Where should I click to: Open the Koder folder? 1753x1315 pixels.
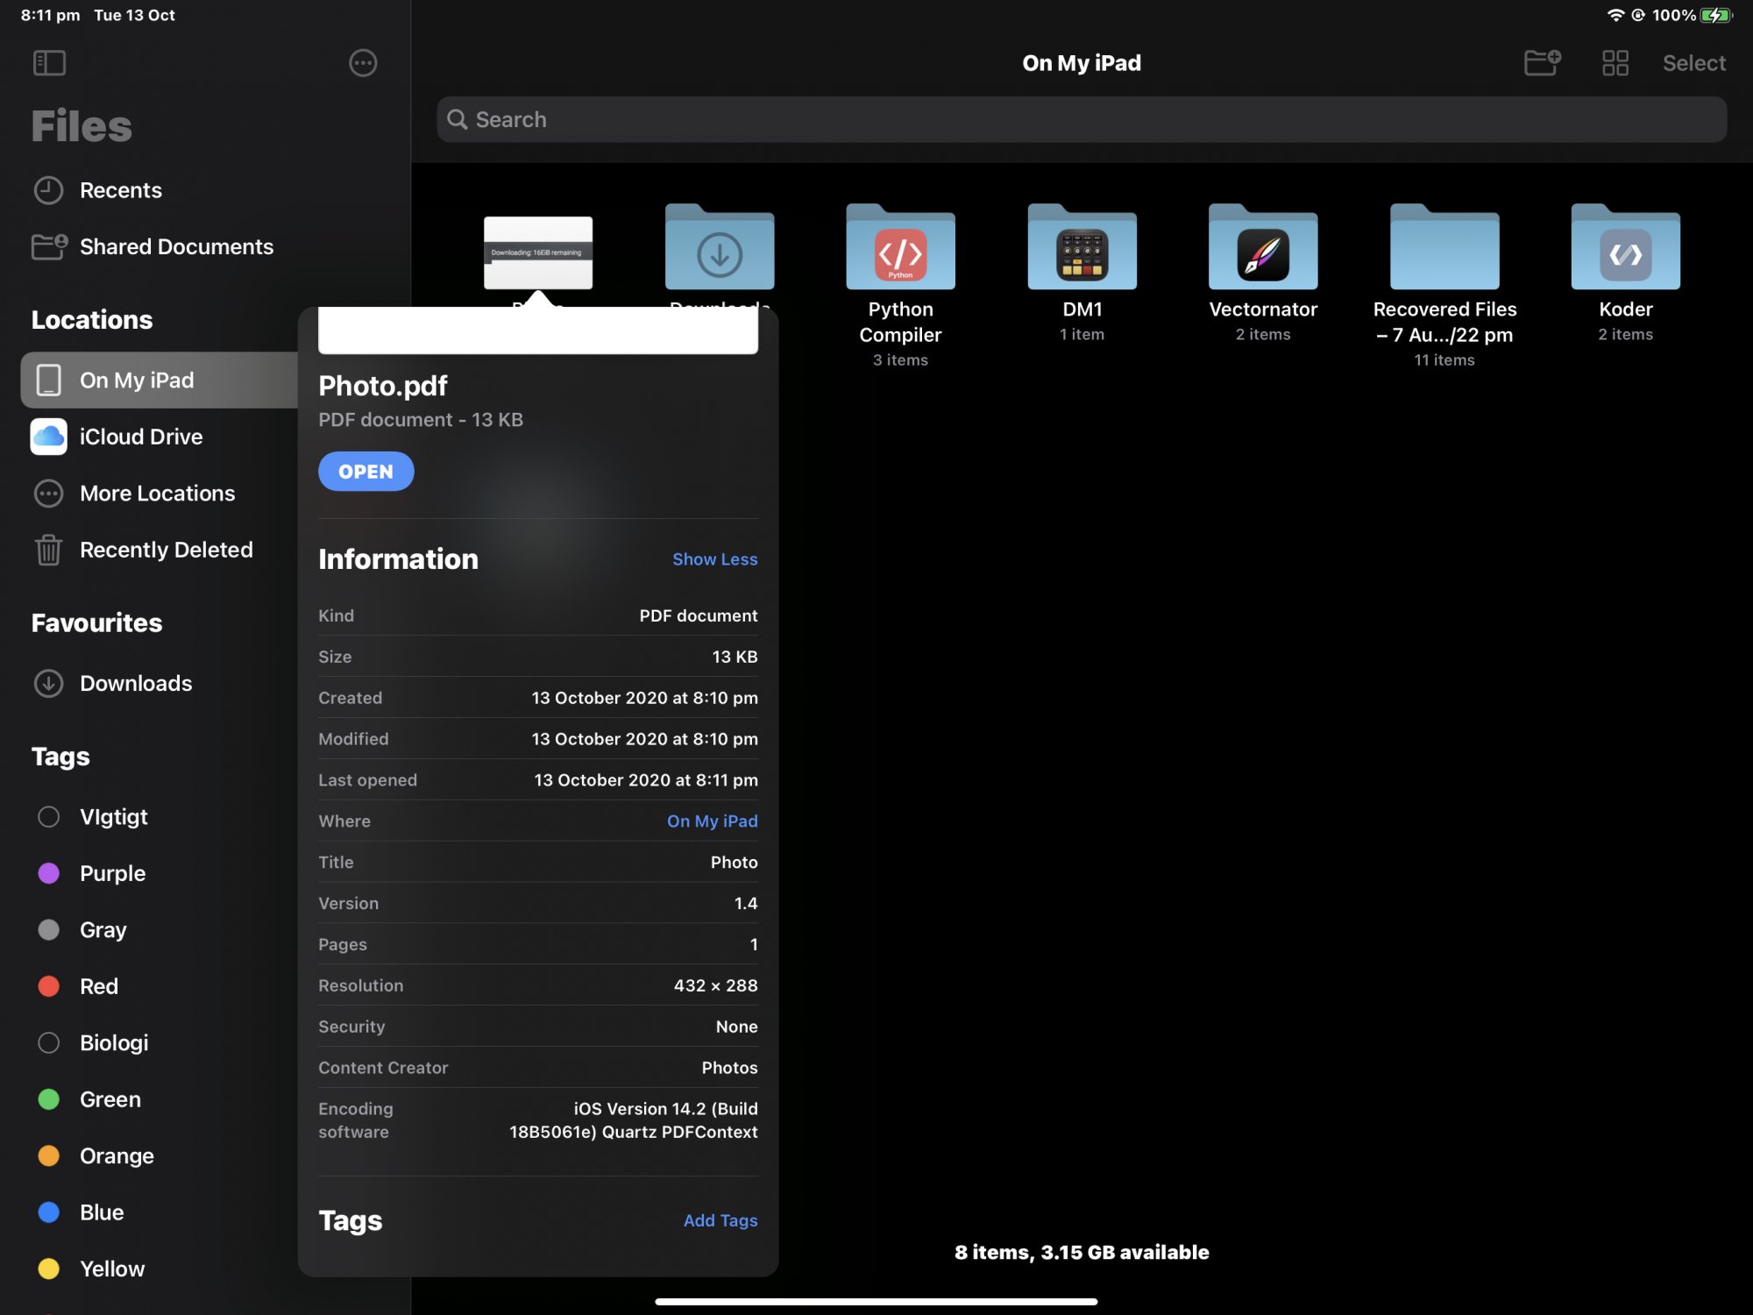(x=1624, y=249)
